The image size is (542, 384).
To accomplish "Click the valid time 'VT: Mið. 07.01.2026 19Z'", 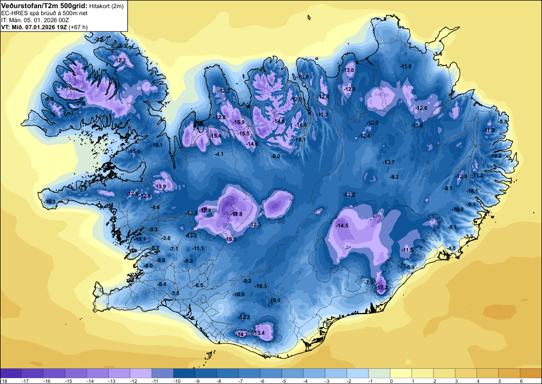I will click(34, 27).
